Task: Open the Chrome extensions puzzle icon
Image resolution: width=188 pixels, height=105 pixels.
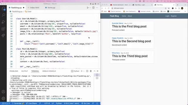Action: click(x=176, y=8)
